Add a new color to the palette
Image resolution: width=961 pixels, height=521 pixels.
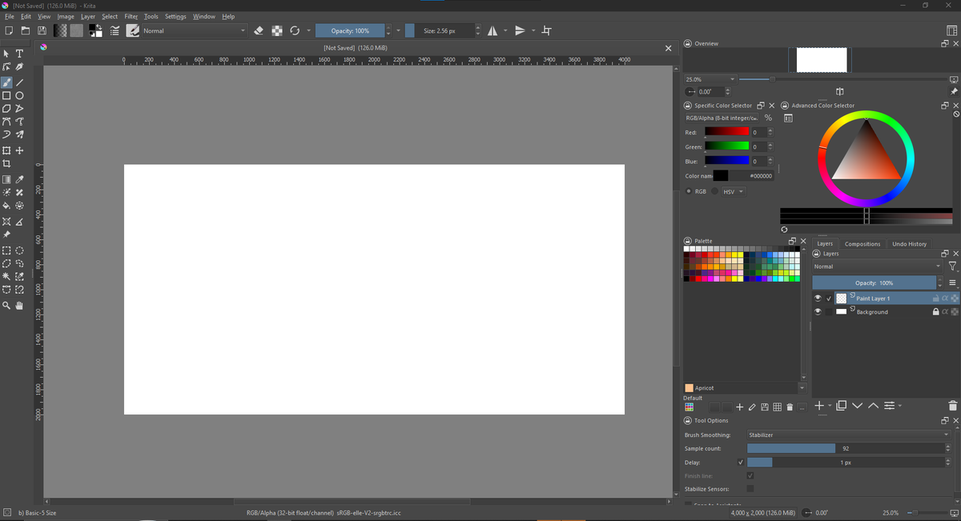(739, 407)
